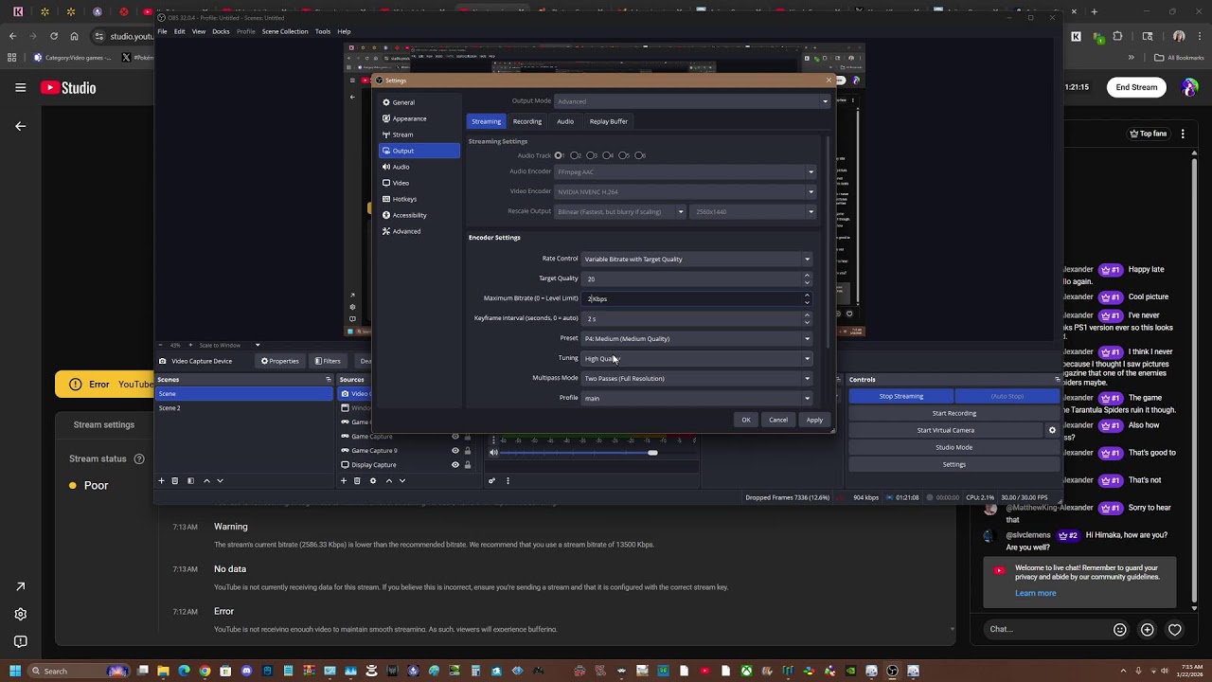Open the OBS Scene Collection menu
1212x682 pixels.
point(285,31)
